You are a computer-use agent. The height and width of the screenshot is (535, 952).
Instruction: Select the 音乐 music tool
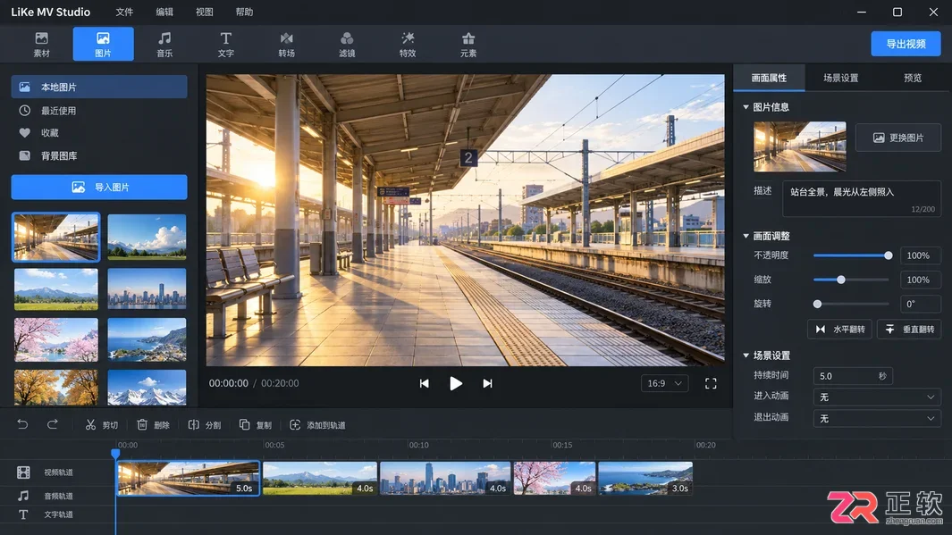tap(164, 45)
